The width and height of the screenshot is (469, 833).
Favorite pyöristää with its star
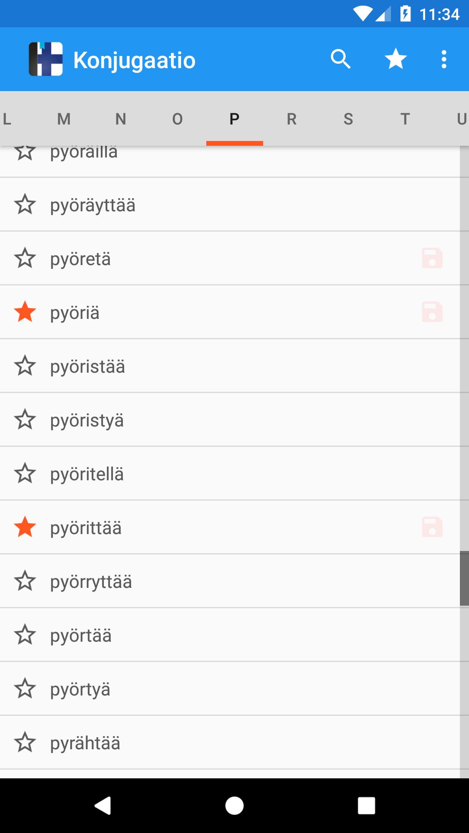[25, 366]
